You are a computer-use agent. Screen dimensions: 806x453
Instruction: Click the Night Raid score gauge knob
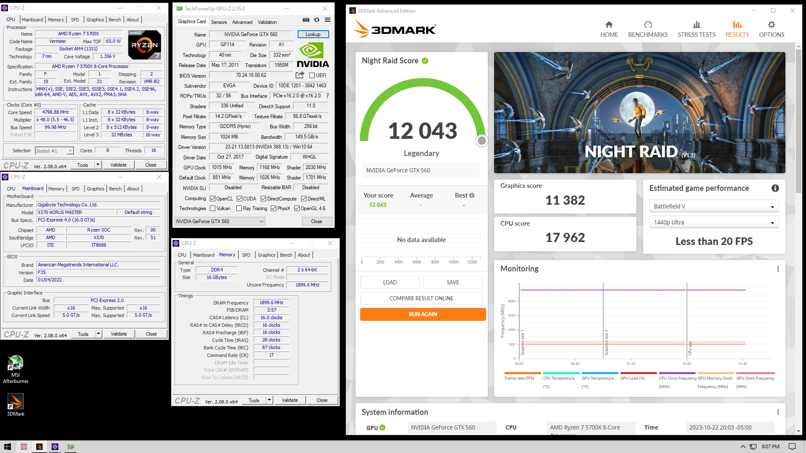(482, 141)
